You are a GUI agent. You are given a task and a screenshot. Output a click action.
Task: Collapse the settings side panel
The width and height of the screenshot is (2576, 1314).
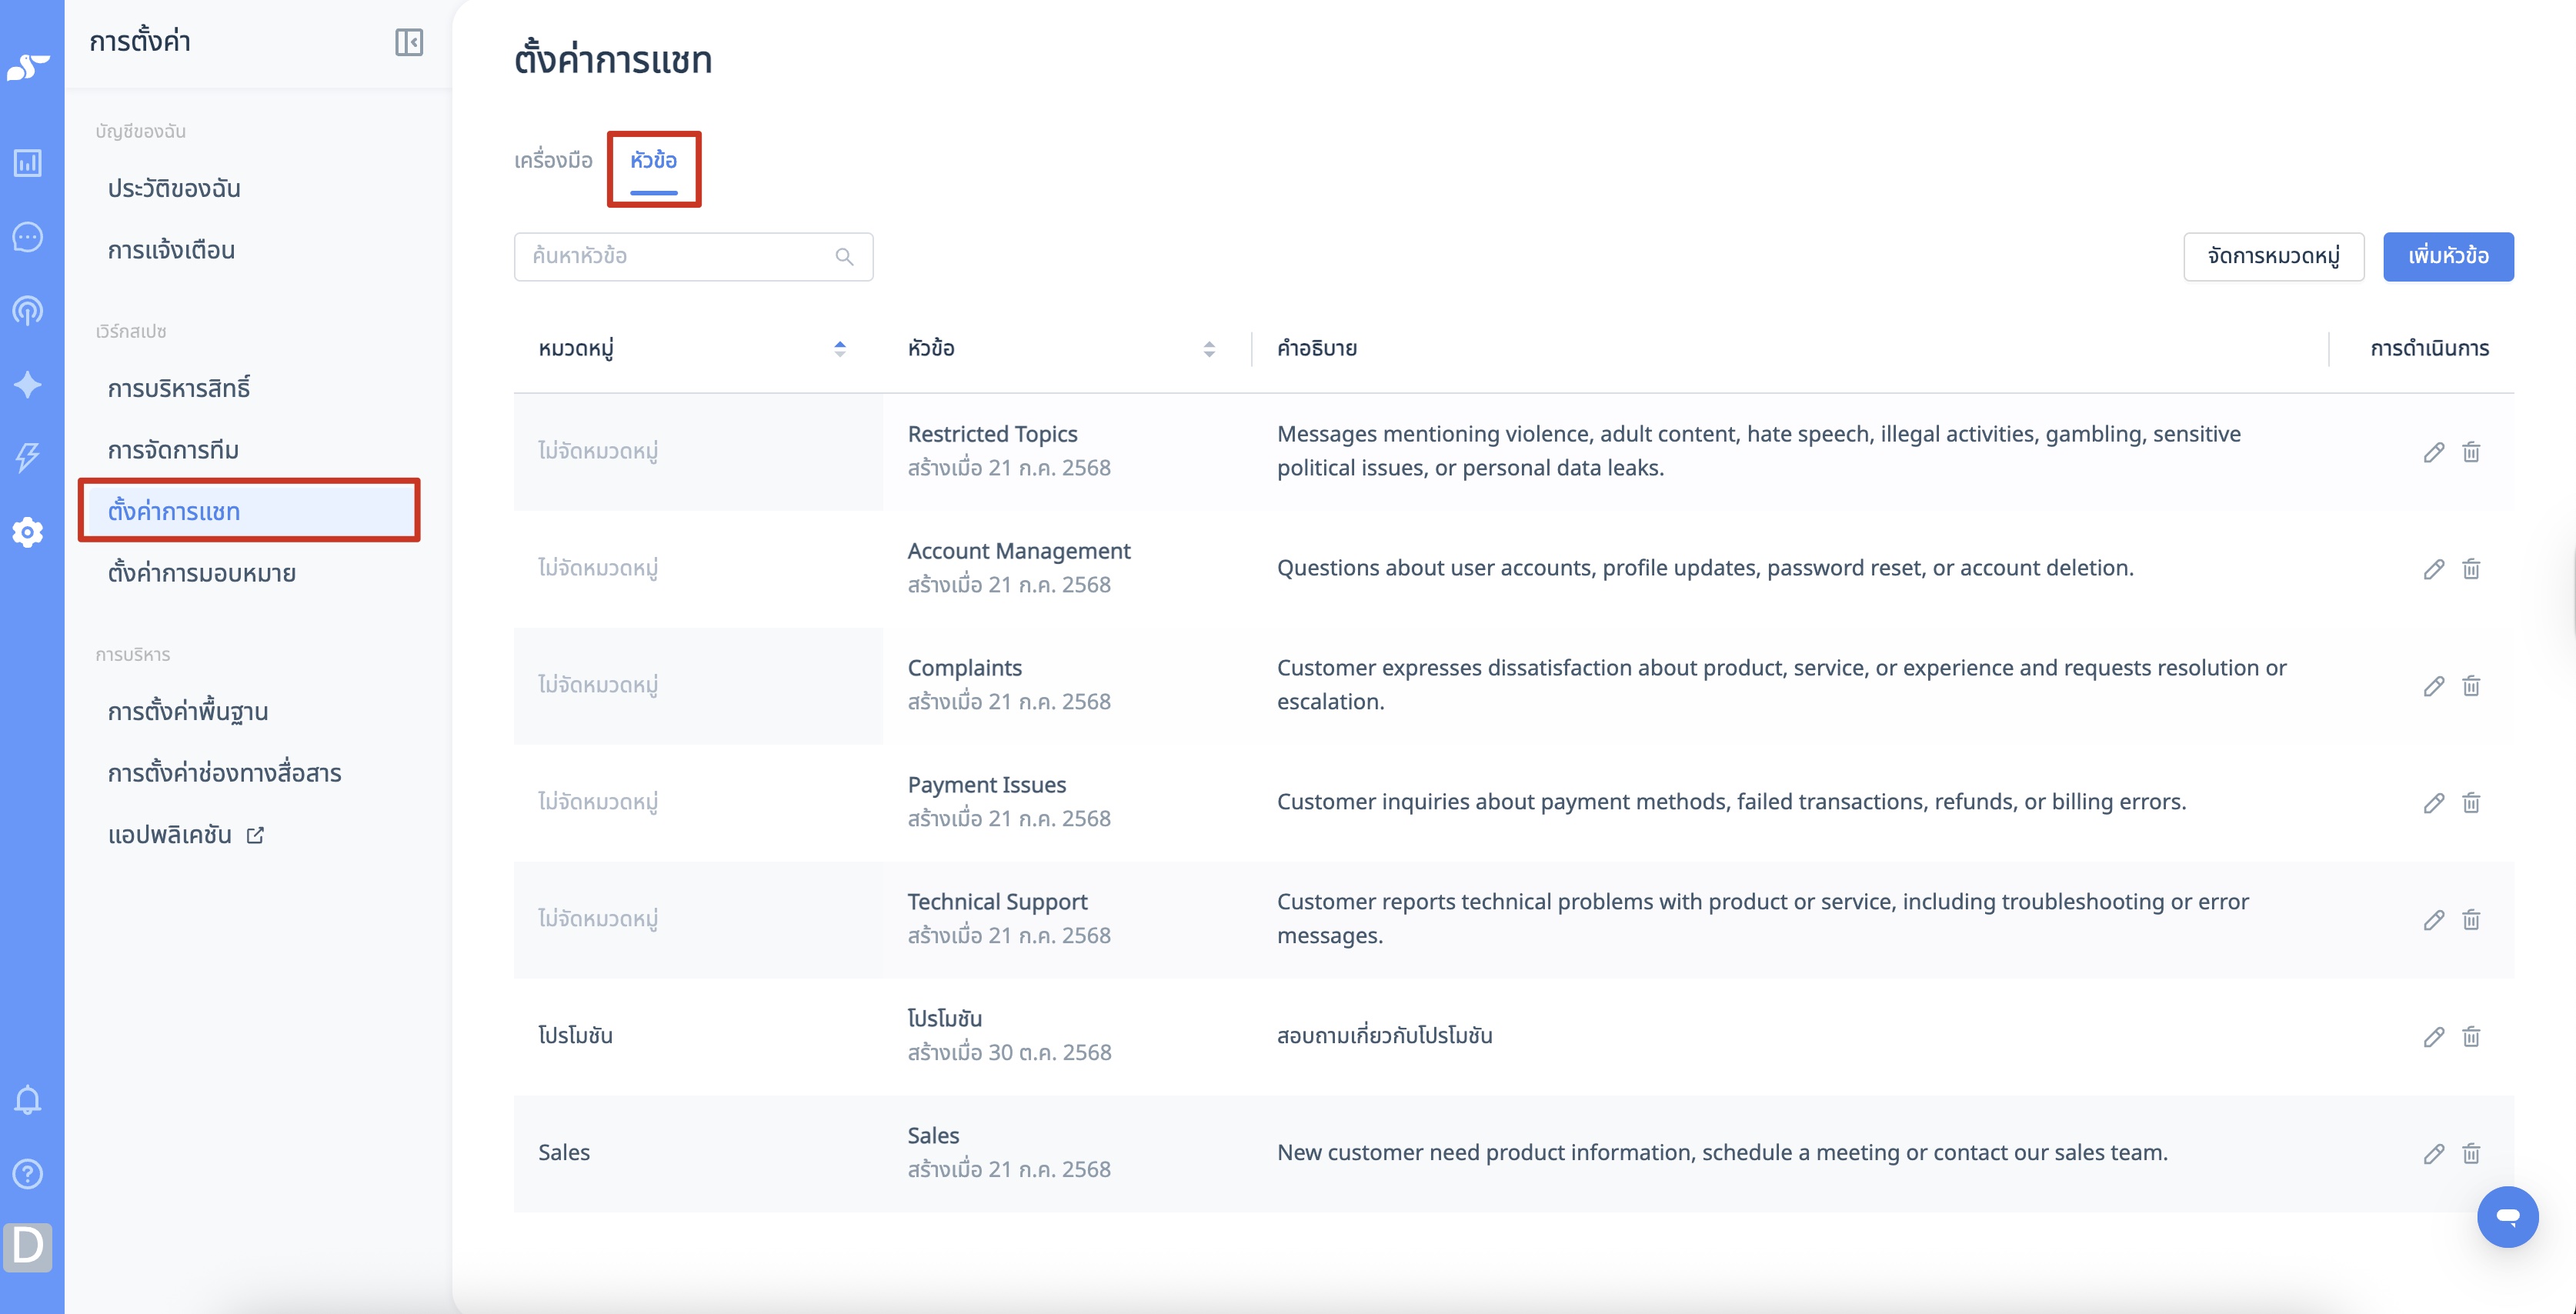pyautogui.click(x=409, y=42)
